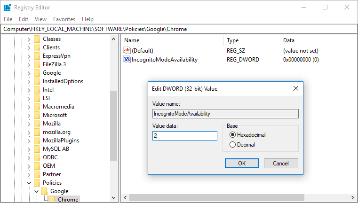Image resolution: width=358 pixels, height=203 pixels.
Task: Click the Registry Editor app icon in title bar
Action: click(x=8, y=8)
